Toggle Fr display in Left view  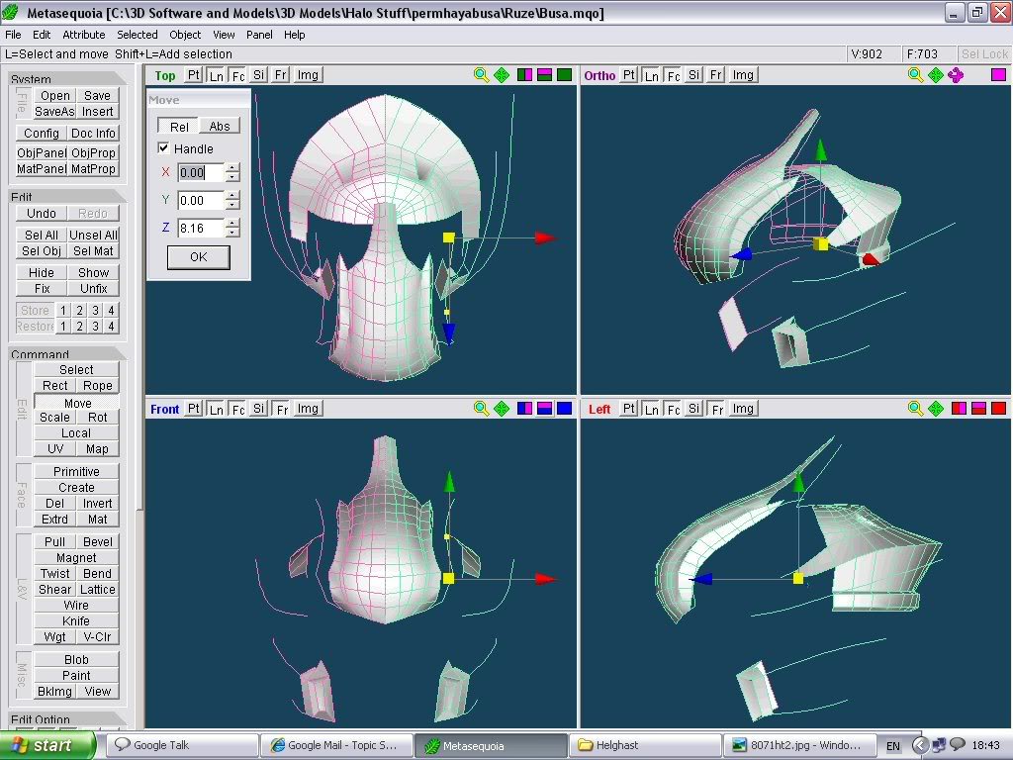(x=717, y=409)
